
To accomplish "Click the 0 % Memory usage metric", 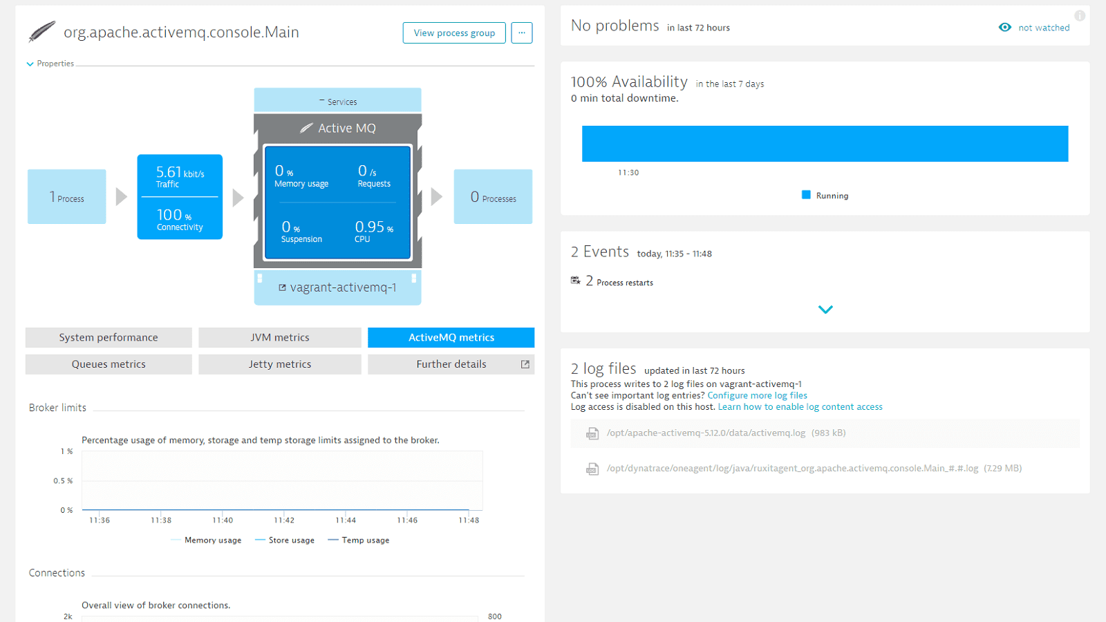I will point(301,176).
